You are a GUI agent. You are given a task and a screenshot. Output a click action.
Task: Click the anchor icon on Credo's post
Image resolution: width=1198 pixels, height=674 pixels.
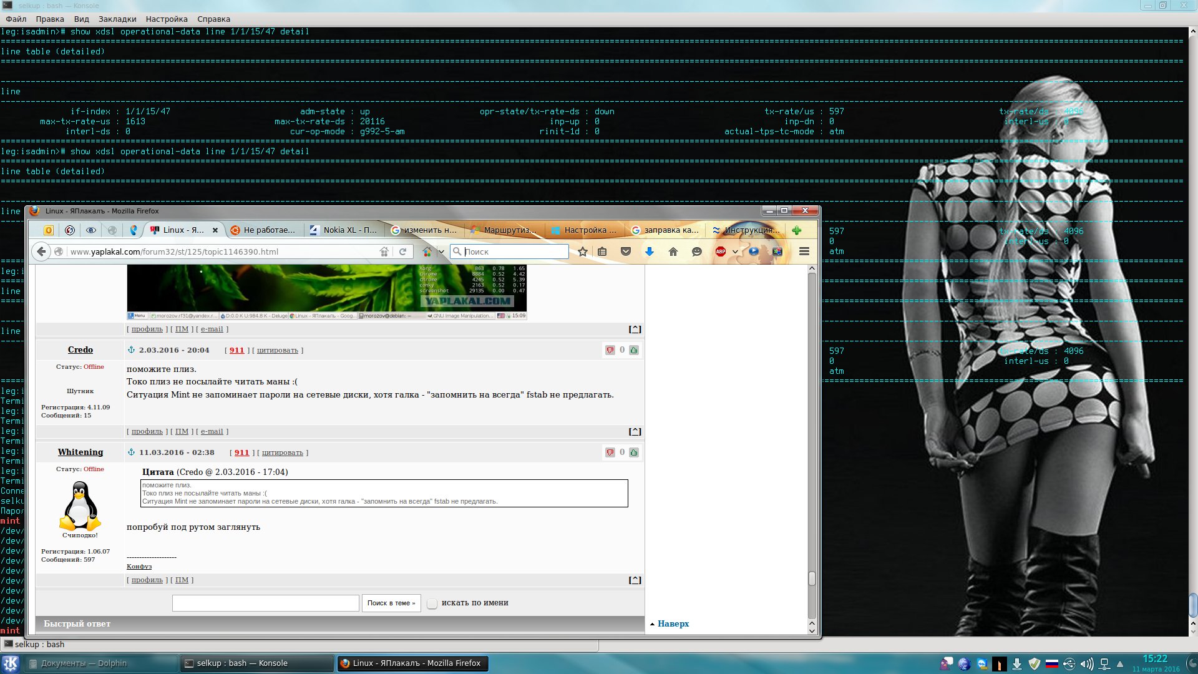click(131, 350)
